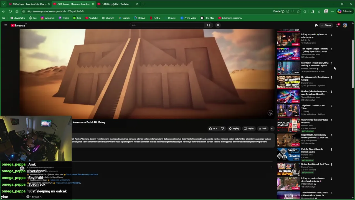Open Elegant Night Jazz in Luxury Miami thumbnail
This screenshot has height=200, width=355.
click(288, 140)
